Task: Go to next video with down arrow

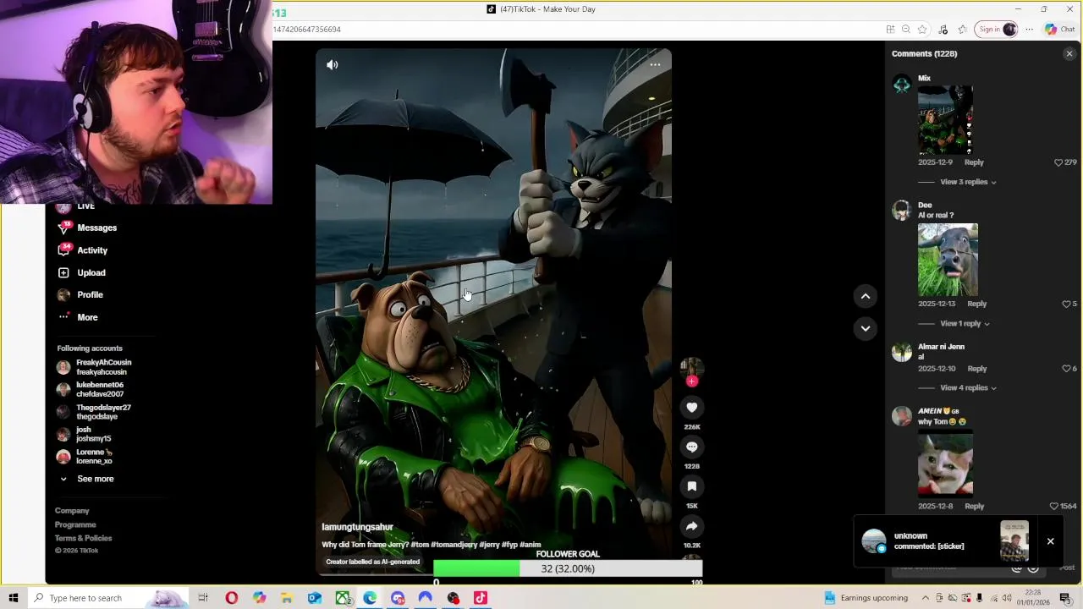Action: click(865, 328)
